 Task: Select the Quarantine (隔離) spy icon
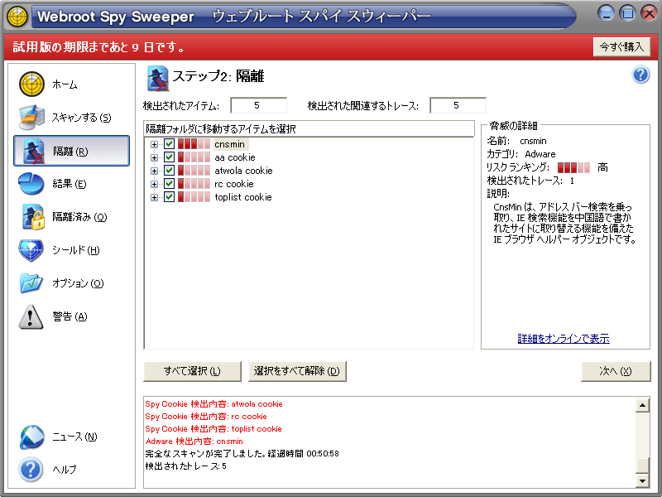[x=33, y=151]
